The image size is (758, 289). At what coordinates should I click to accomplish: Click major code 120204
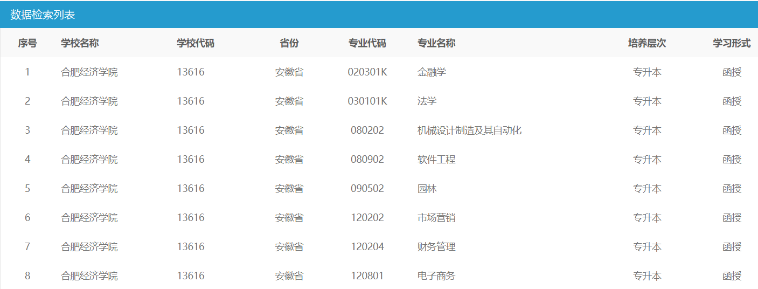click(367, 246)
